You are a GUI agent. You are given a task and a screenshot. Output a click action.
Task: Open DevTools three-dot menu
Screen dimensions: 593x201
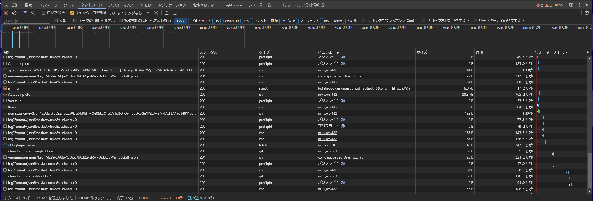point(579,5)
